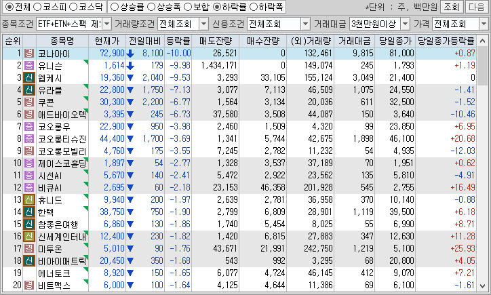
Task: Click the 다음 button
Action: 476,7
